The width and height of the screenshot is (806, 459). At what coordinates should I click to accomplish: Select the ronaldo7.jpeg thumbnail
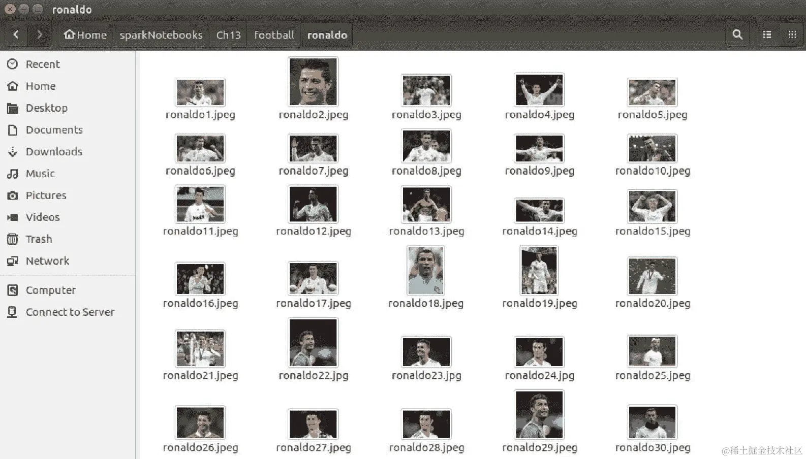coord(313,148)
